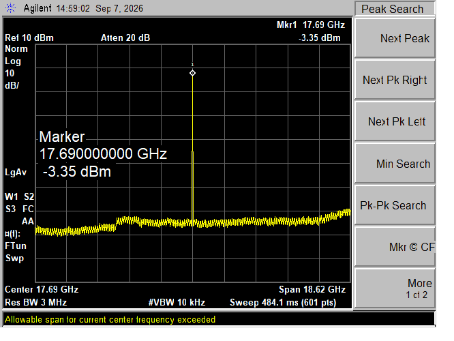Image resolution: width=454 pixels, height=341 pixels.
Task: Click the Log scale annotation
Action: (x=13, y=61)
